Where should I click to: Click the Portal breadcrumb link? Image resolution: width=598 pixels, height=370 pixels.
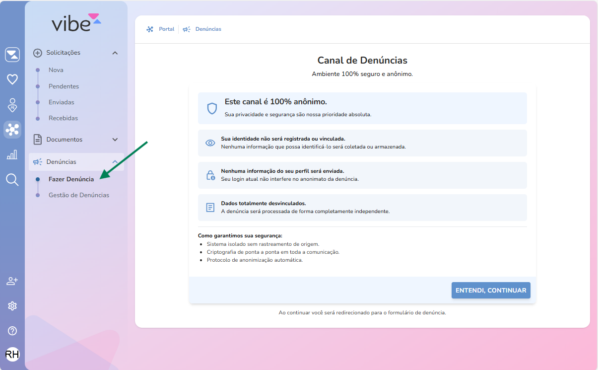[x=166, y=29]
